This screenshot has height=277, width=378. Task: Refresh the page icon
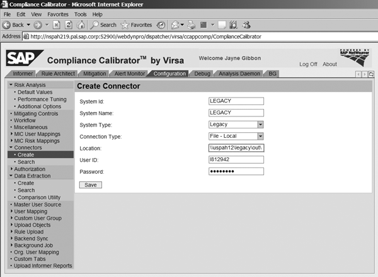(69, 25)
